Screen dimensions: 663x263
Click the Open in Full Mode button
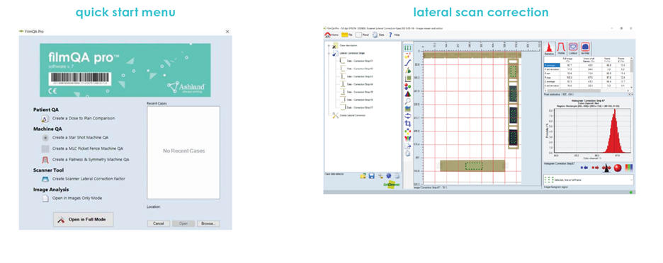[x=84, y=219]
